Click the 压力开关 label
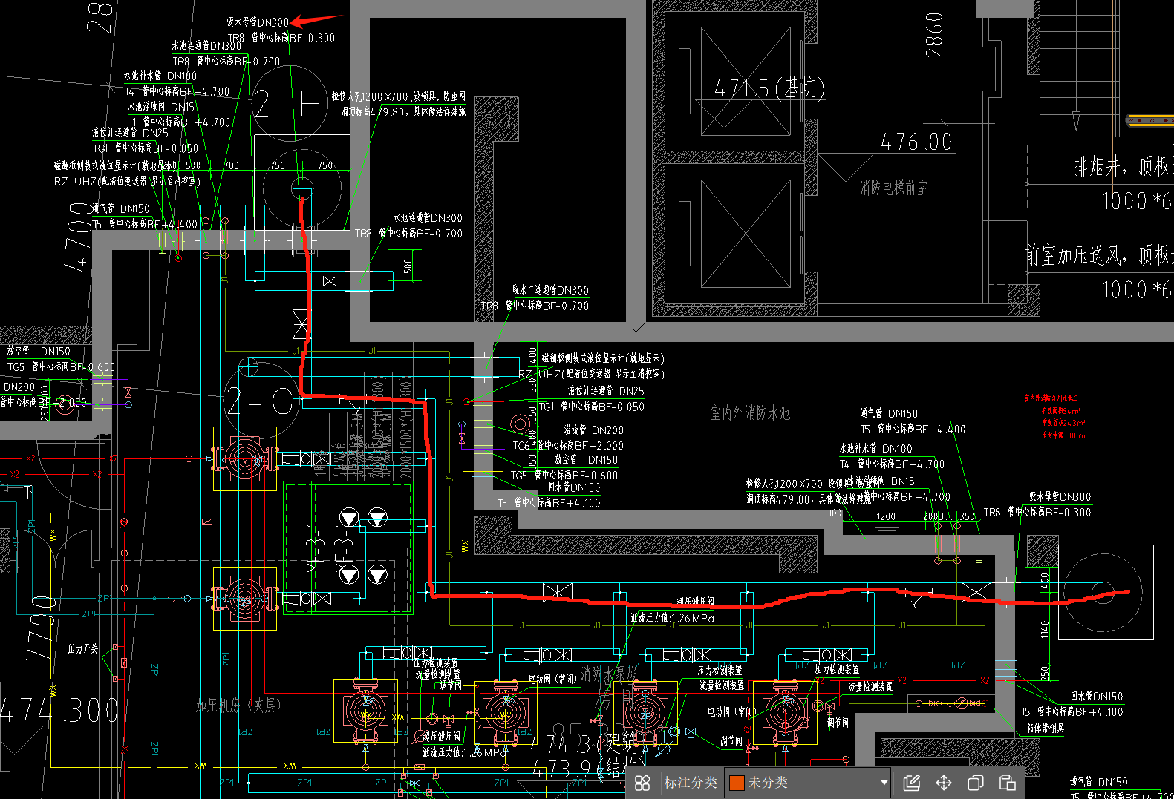This screenshot has width=1174, height=799. tap(82, 648)
